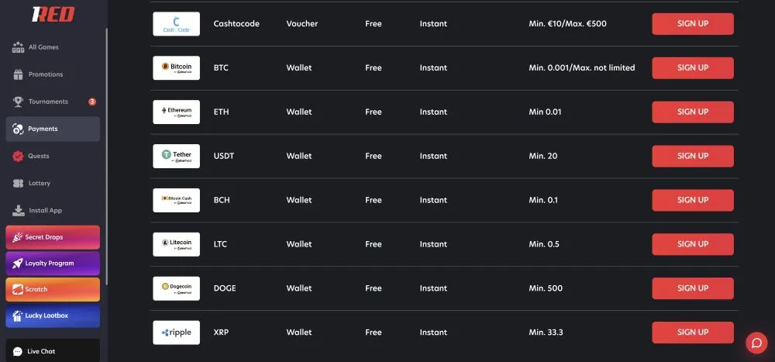Click the Promotions gift icon
Screen dimensions: 775x362
19,74
